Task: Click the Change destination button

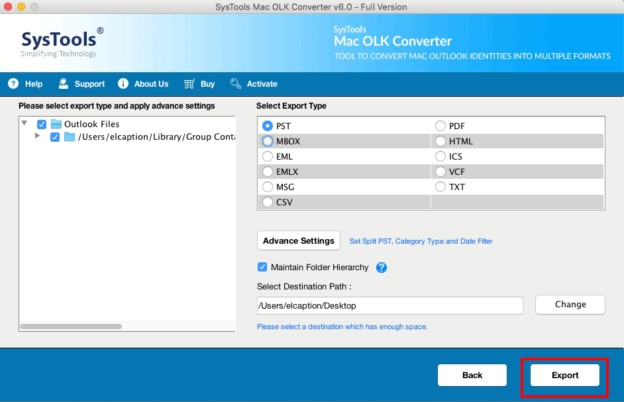Action: pyautogui.click(x=570, y=305)
